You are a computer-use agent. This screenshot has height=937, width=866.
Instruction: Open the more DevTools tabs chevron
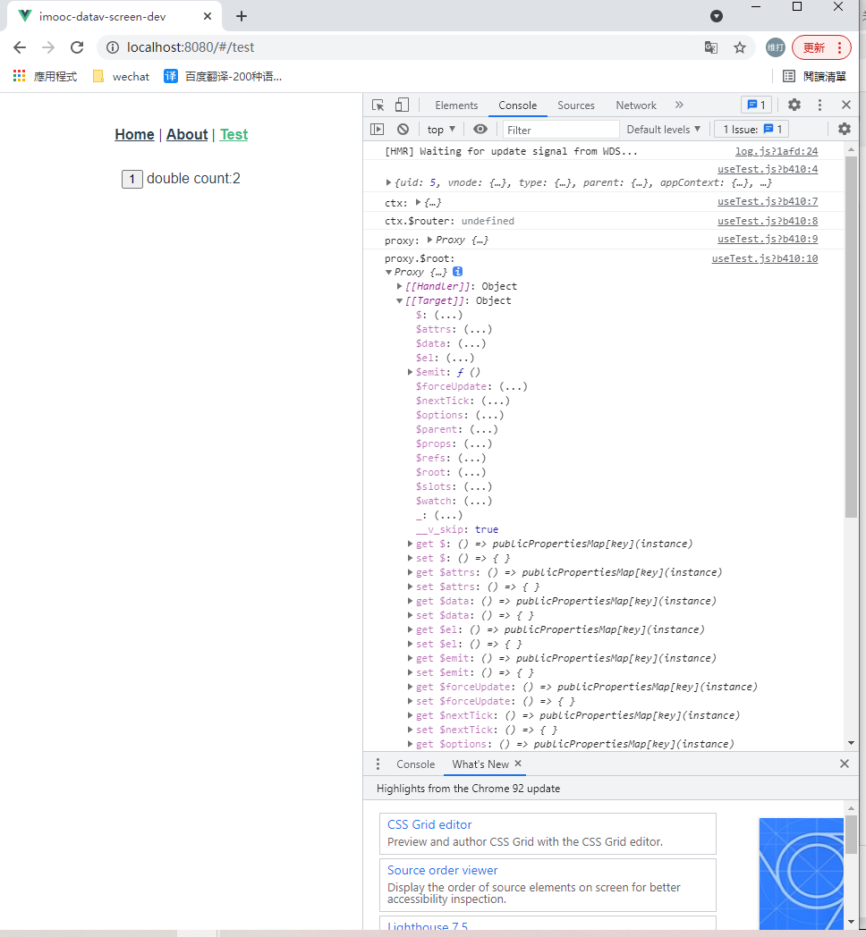[x=679, y=106]
